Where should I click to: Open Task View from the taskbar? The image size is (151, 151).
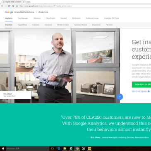53,149
